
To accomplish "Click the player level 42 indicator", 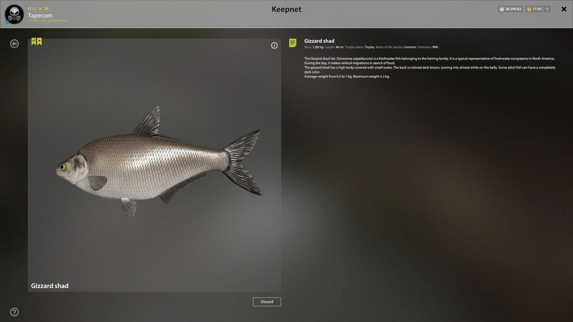I will pyautogui.click(x=32, y=9).
